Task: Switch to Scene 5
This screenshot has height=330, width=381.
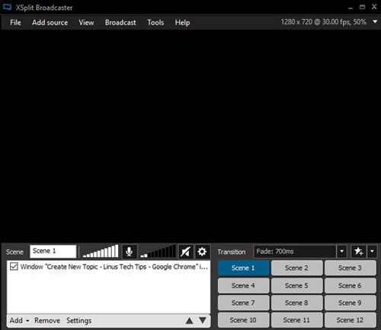Action: tap(296, 286)
